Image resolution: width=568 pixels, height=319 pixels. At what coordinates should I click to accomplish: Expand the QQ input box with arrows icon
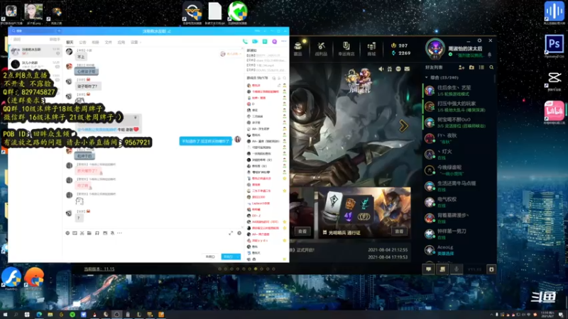tap(231, 233)
